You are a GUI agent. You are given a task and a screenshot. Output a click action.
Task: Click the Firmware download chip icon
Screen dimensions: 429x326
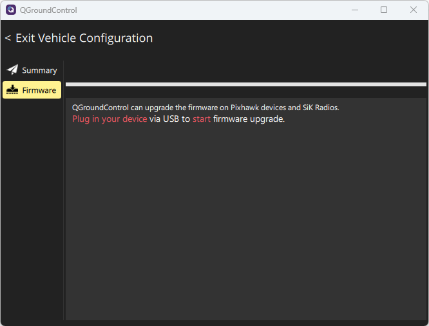tap(12, 90)
